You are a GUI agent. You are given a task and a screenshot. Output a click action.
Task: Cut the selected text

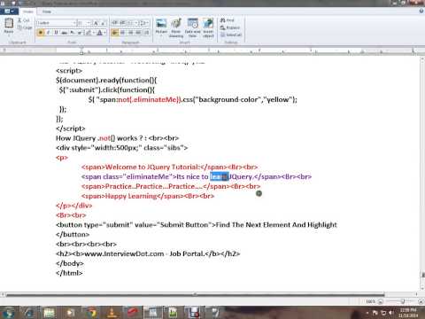tap(24, 20)
